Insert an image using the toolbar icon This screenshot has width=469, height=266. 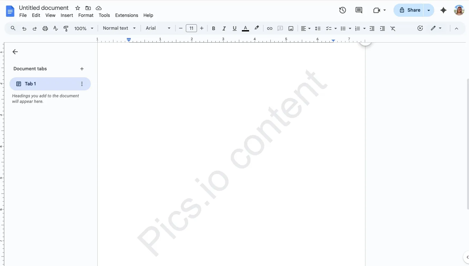(x=291, y=28)
